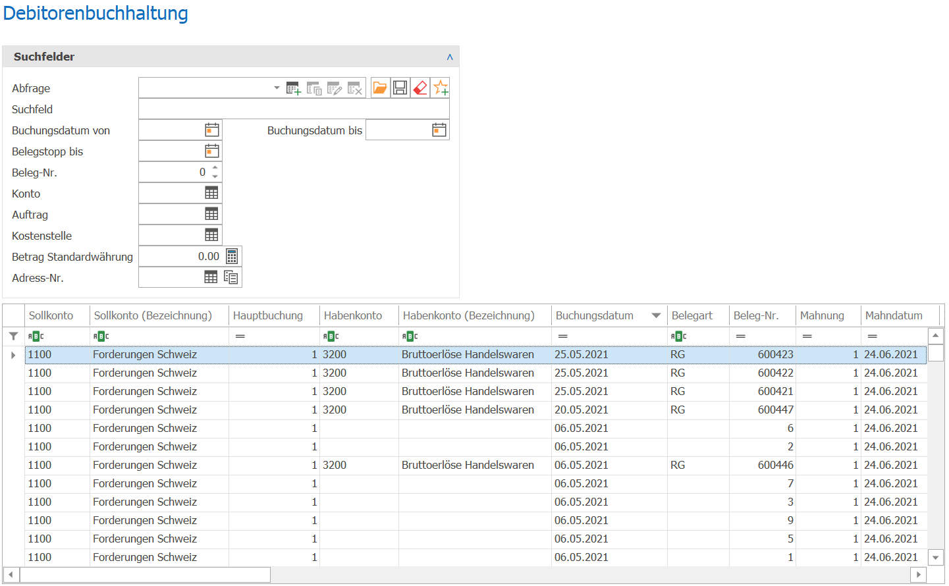Click Adress-Nr. list selection icon
Image resolution: width=949 pixels, height=586 pixels.
click(x=230, y=277)
